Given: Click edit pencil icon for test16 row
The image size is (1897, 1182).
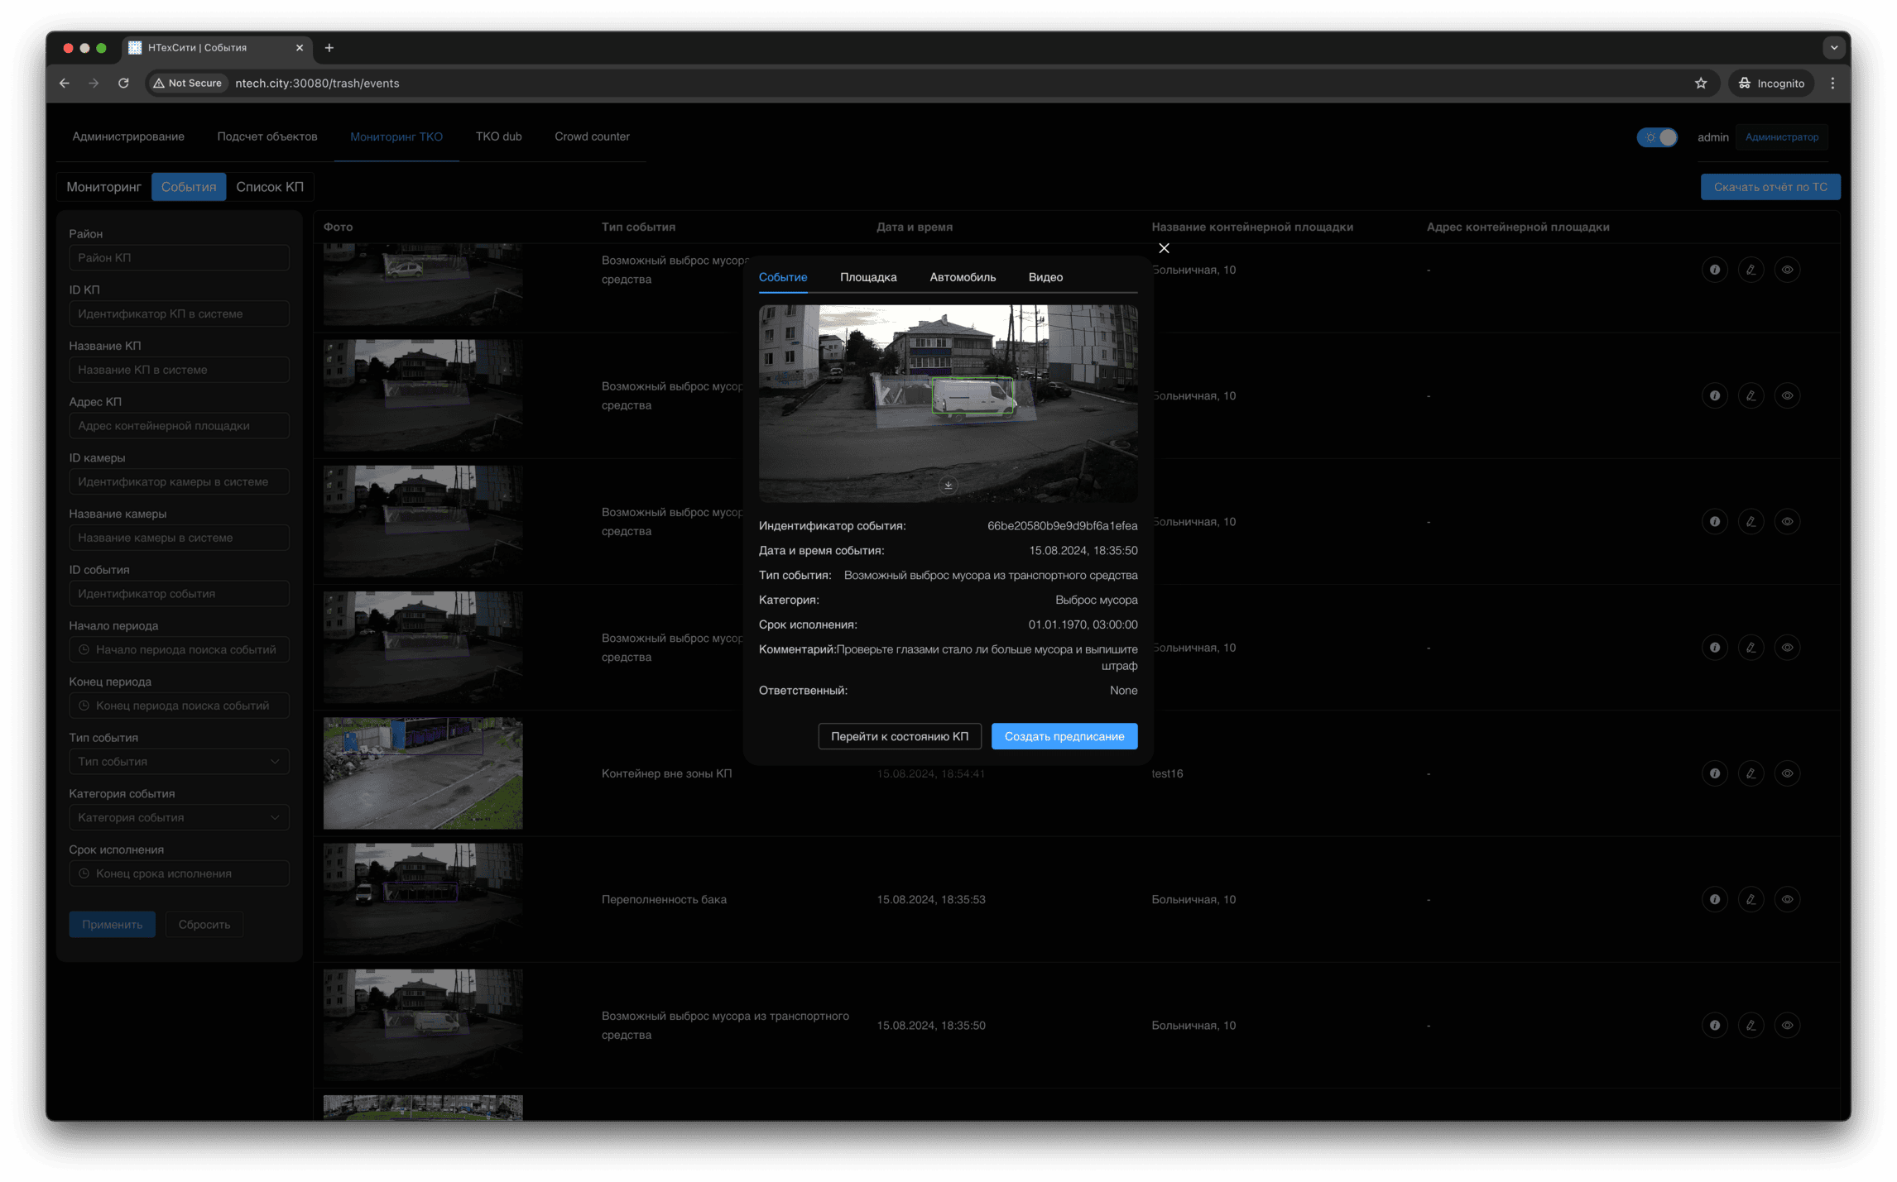Looking at the screenshot, I should tap(1751, 773).
